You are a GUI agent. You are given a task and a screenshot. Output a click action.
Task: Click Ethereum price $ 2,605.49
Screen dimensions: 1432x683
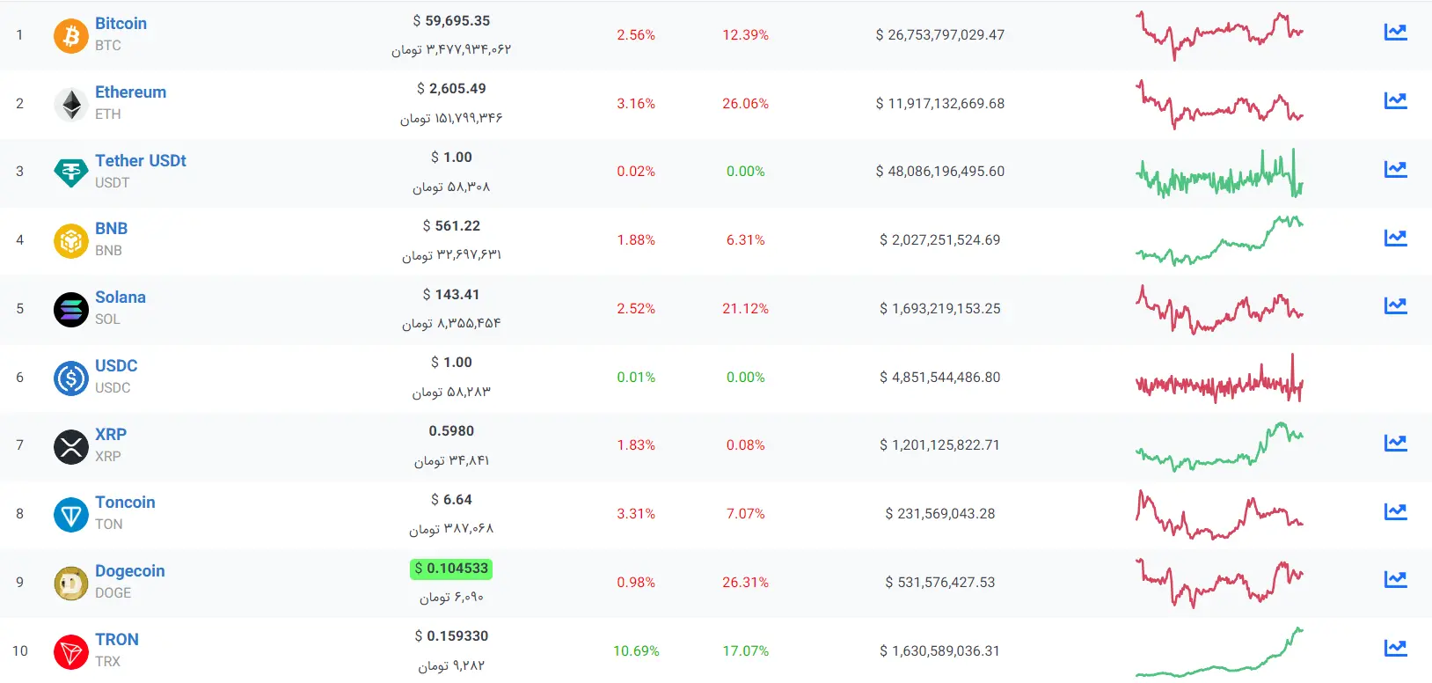pyautogui.click(x=451, y=89)
